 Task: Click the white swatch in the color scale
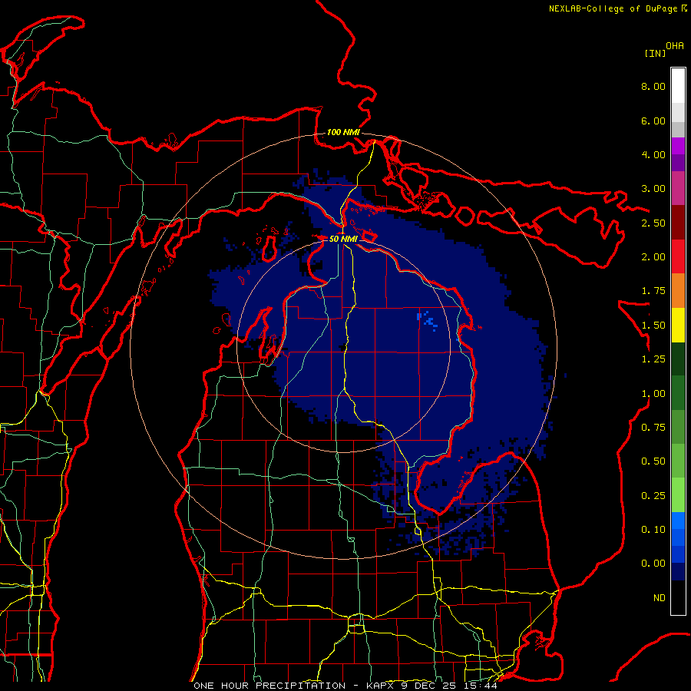pyautogui.click(x=678, y=85)
